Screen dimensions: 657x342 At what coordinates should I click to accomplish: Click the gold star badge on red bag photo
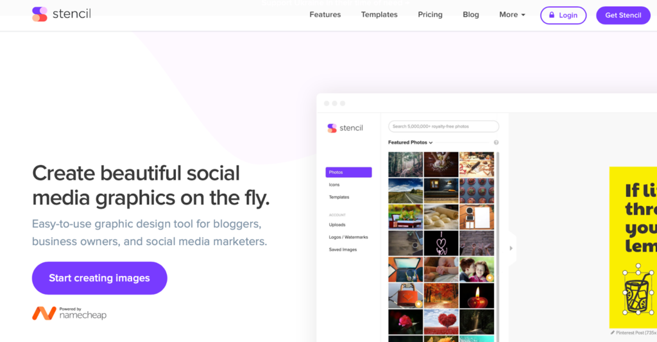[x=418, y=304]
